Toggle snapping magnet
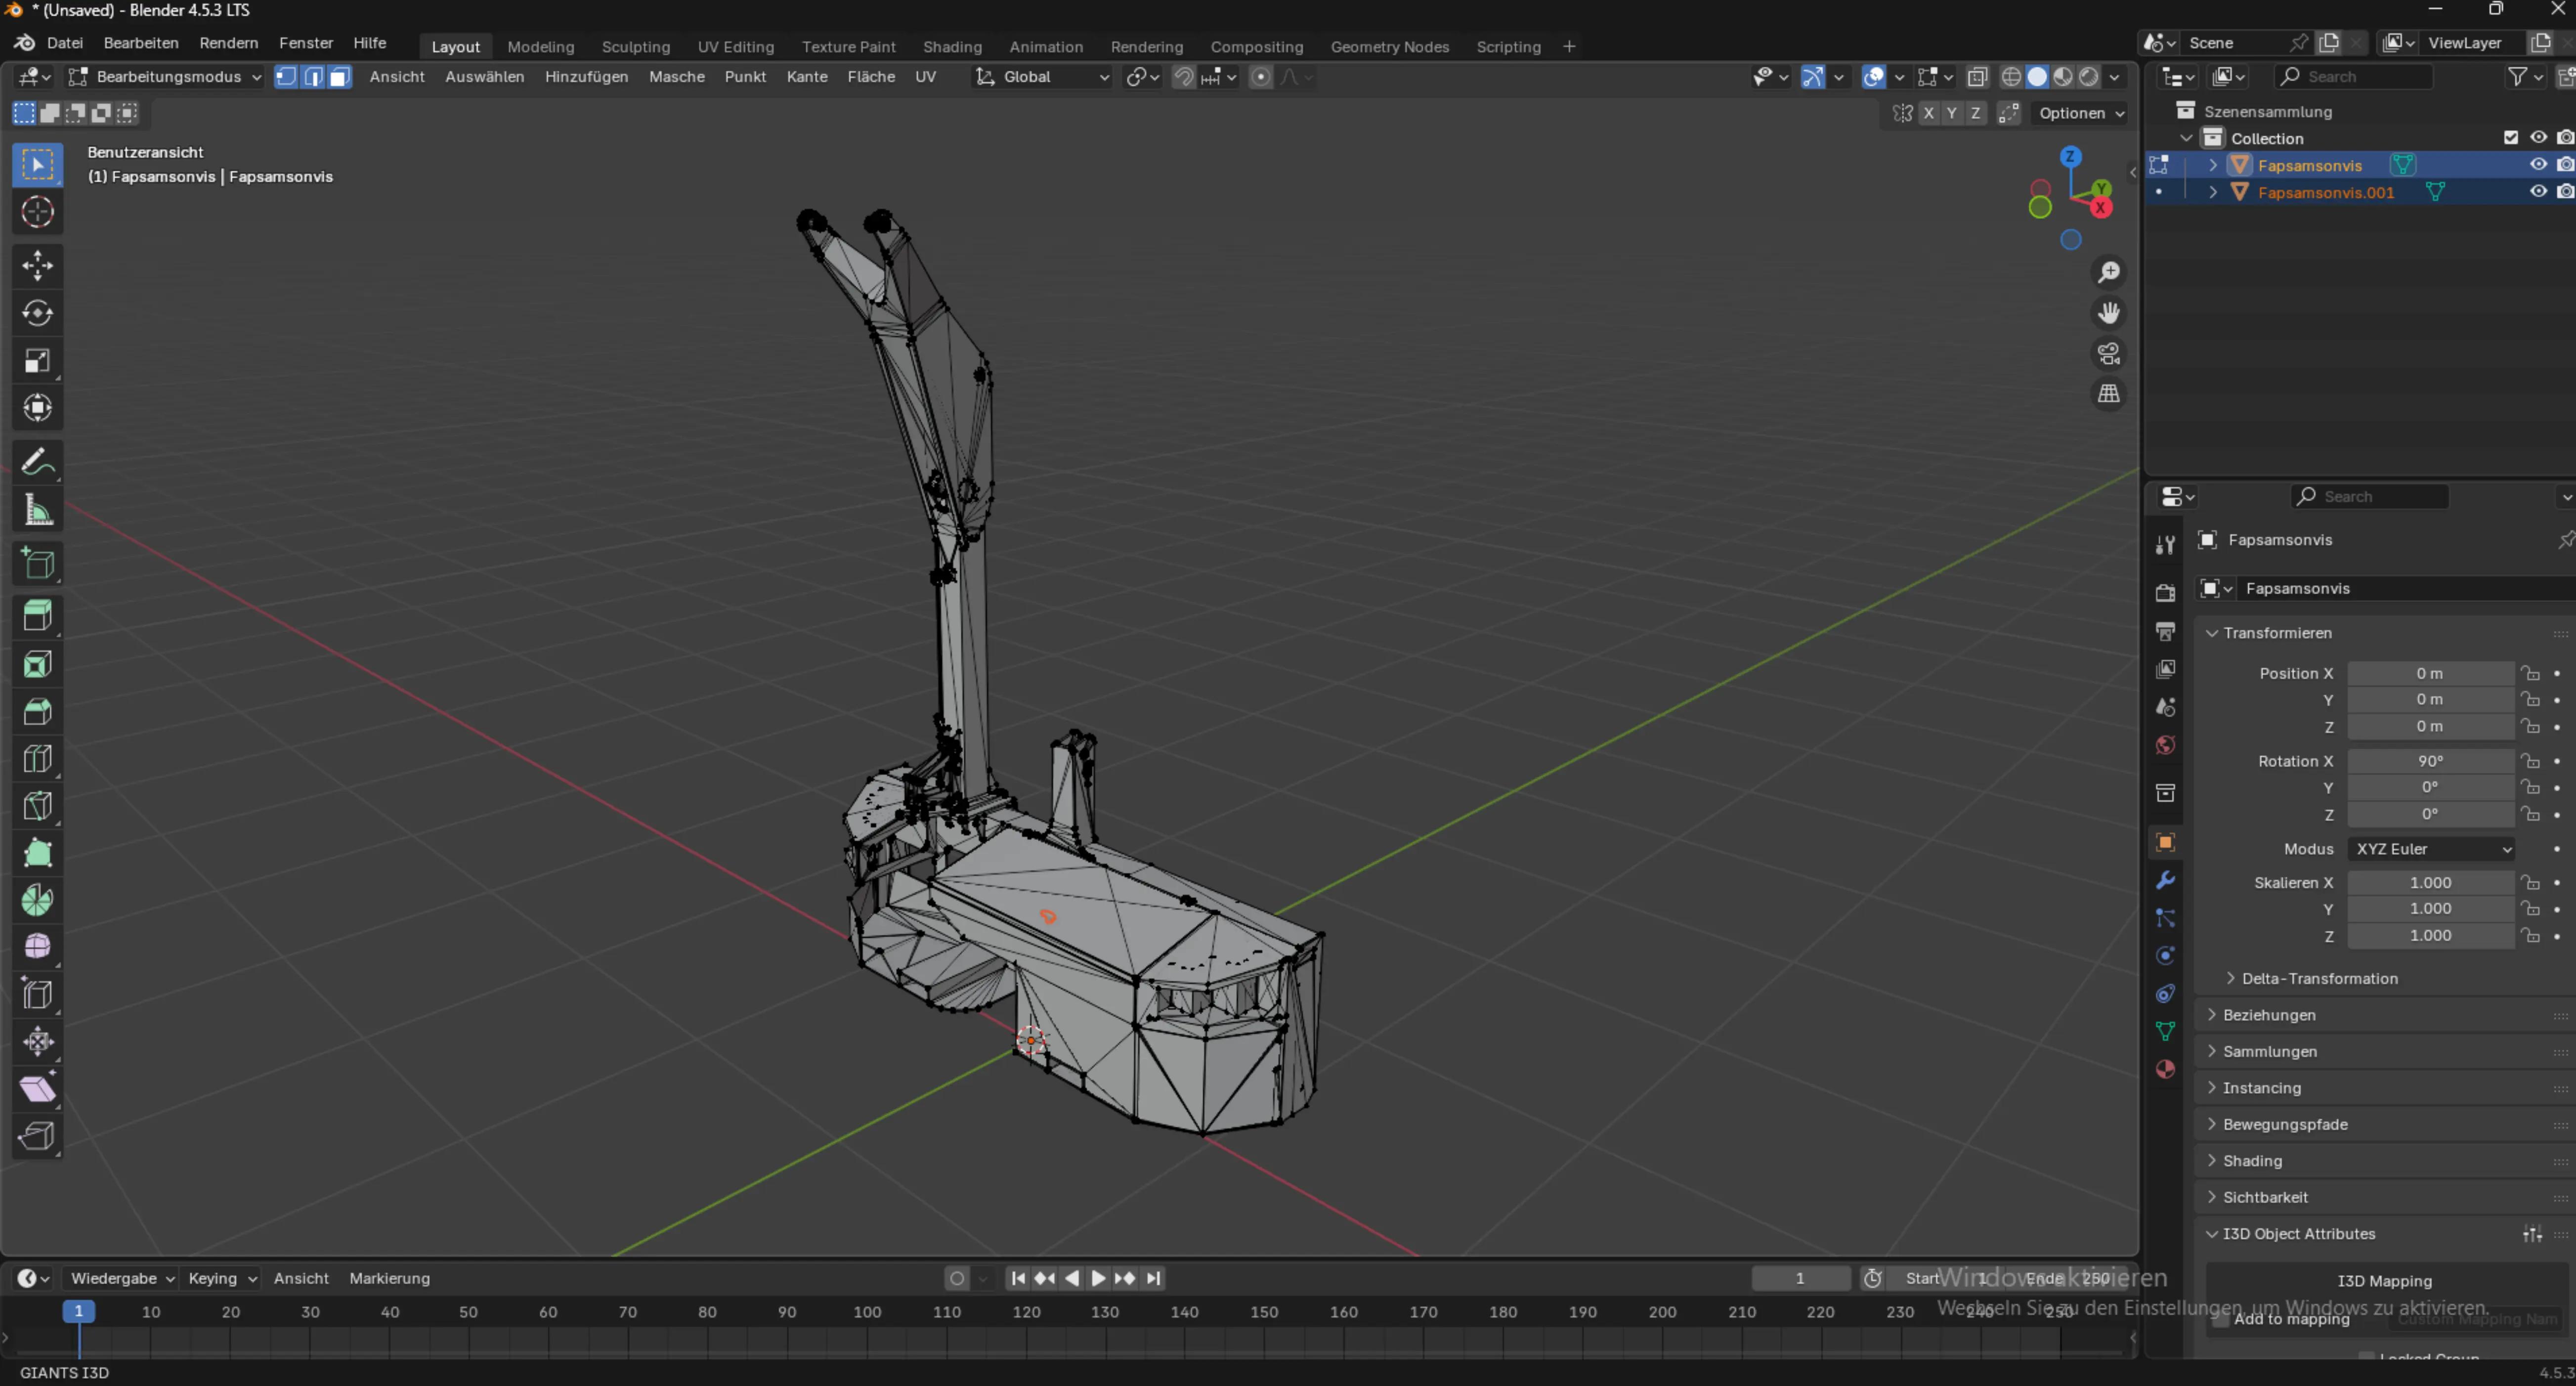 (x=1184, y=77)
